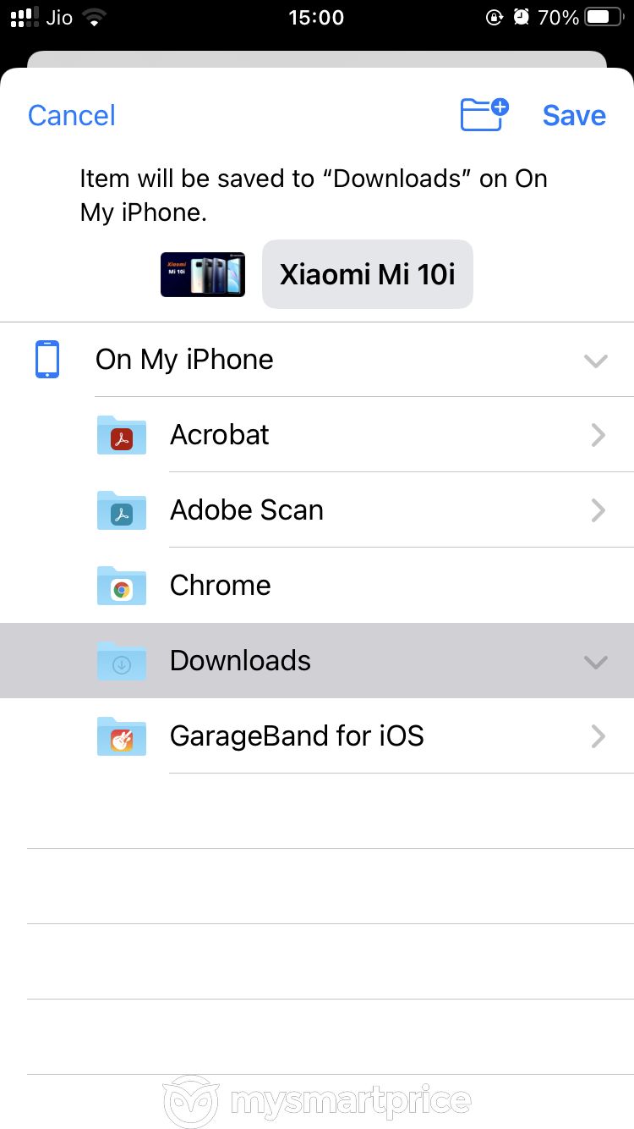This screenshot has height=1129, width=634.
Task: Tap the GarageBand folder icon
Action: [x=122, y=736]
